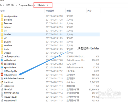This screenshot has height=102, width=128.
Task: Sort by the 类型 column header
Action: [69, 11]
